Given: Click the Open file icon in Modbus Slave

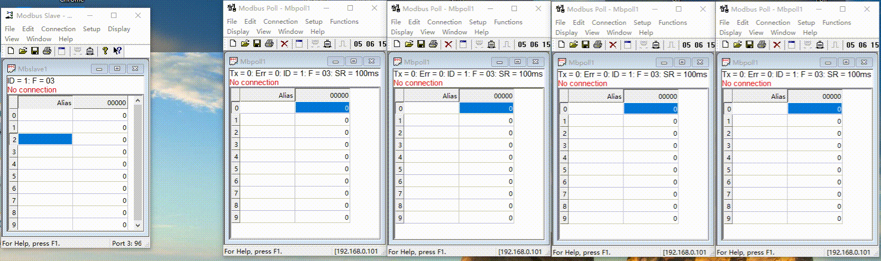Looking at the screenshot, I should [x=23, y=51].
